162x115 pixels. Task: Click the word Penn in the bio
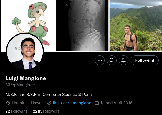(87, 95)
